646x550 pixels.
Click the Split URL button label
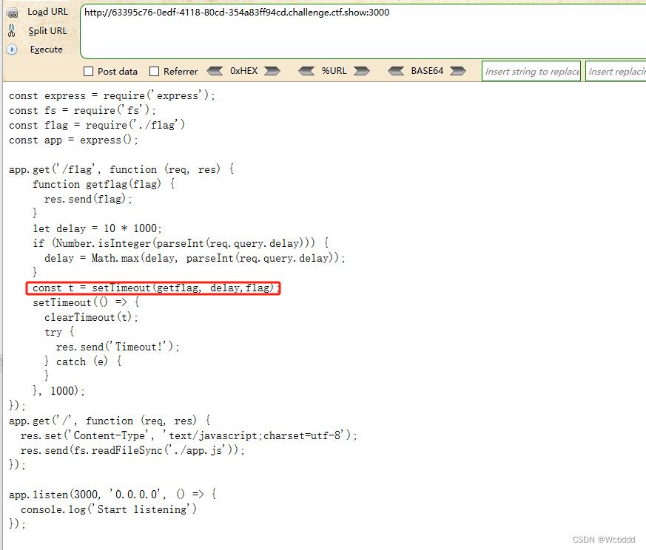pos(47,31)
